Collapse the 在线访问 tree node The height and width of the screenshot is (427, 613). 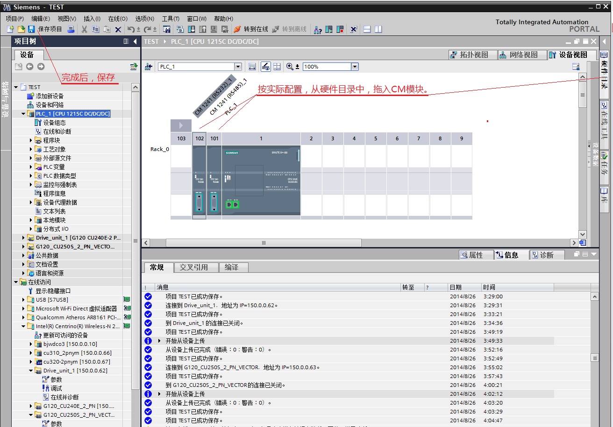point(16,282)
